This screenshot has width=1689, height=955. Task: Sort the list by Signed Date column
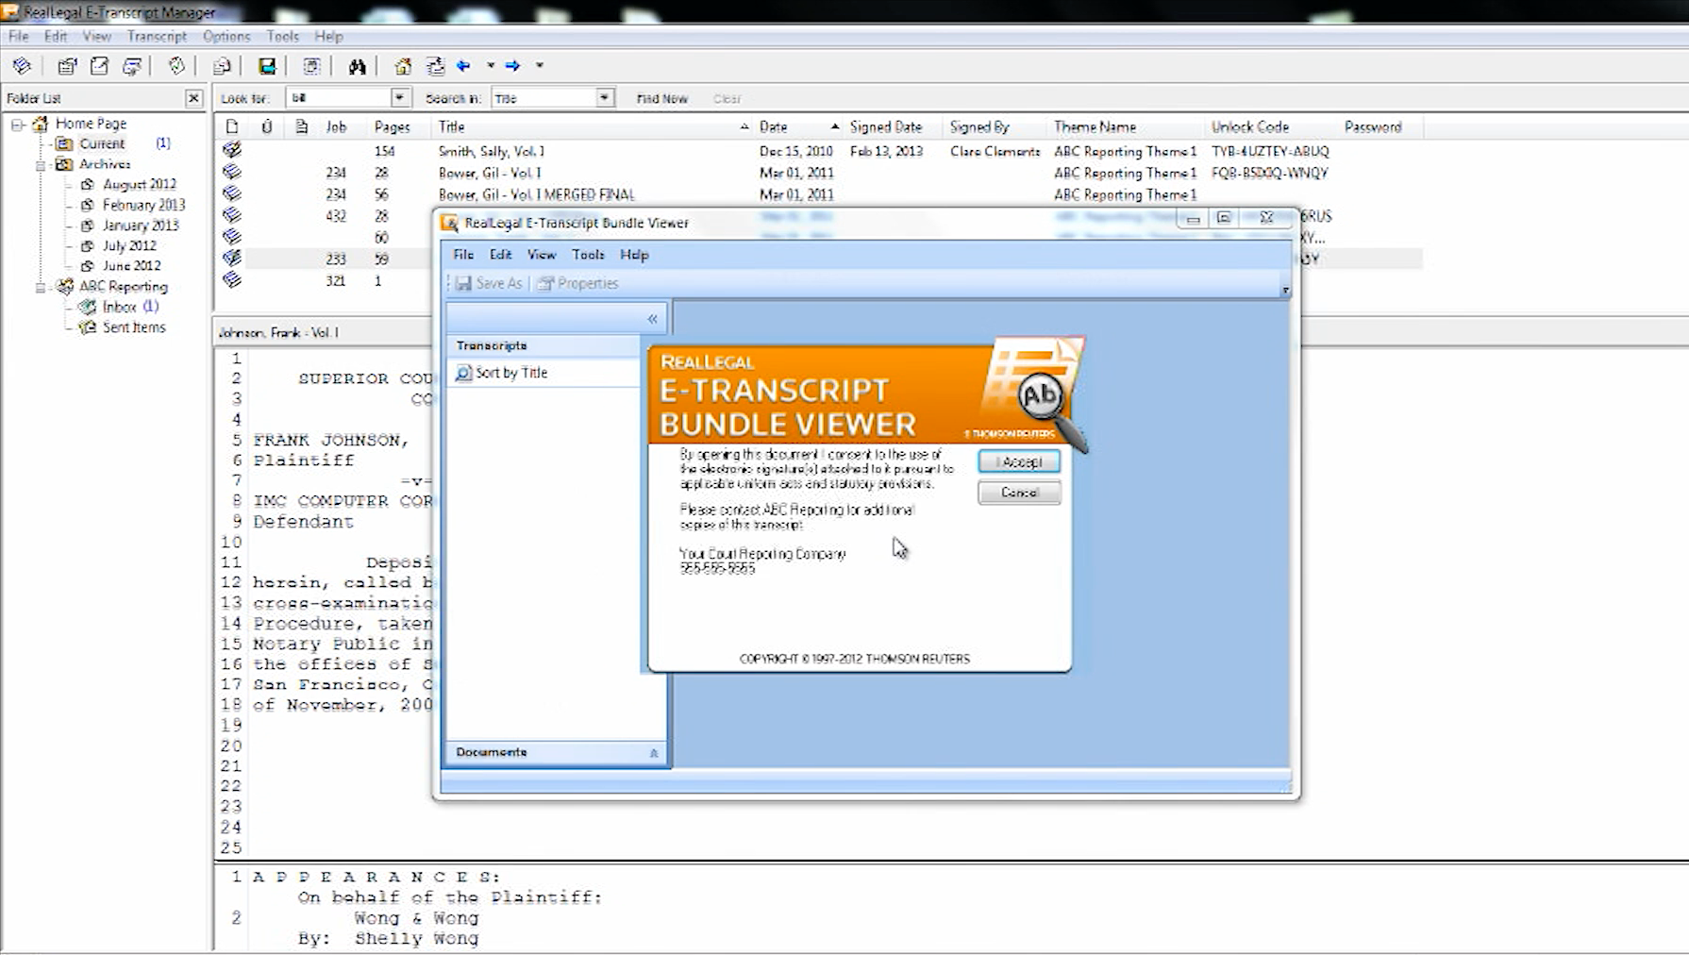pos(885,126)
